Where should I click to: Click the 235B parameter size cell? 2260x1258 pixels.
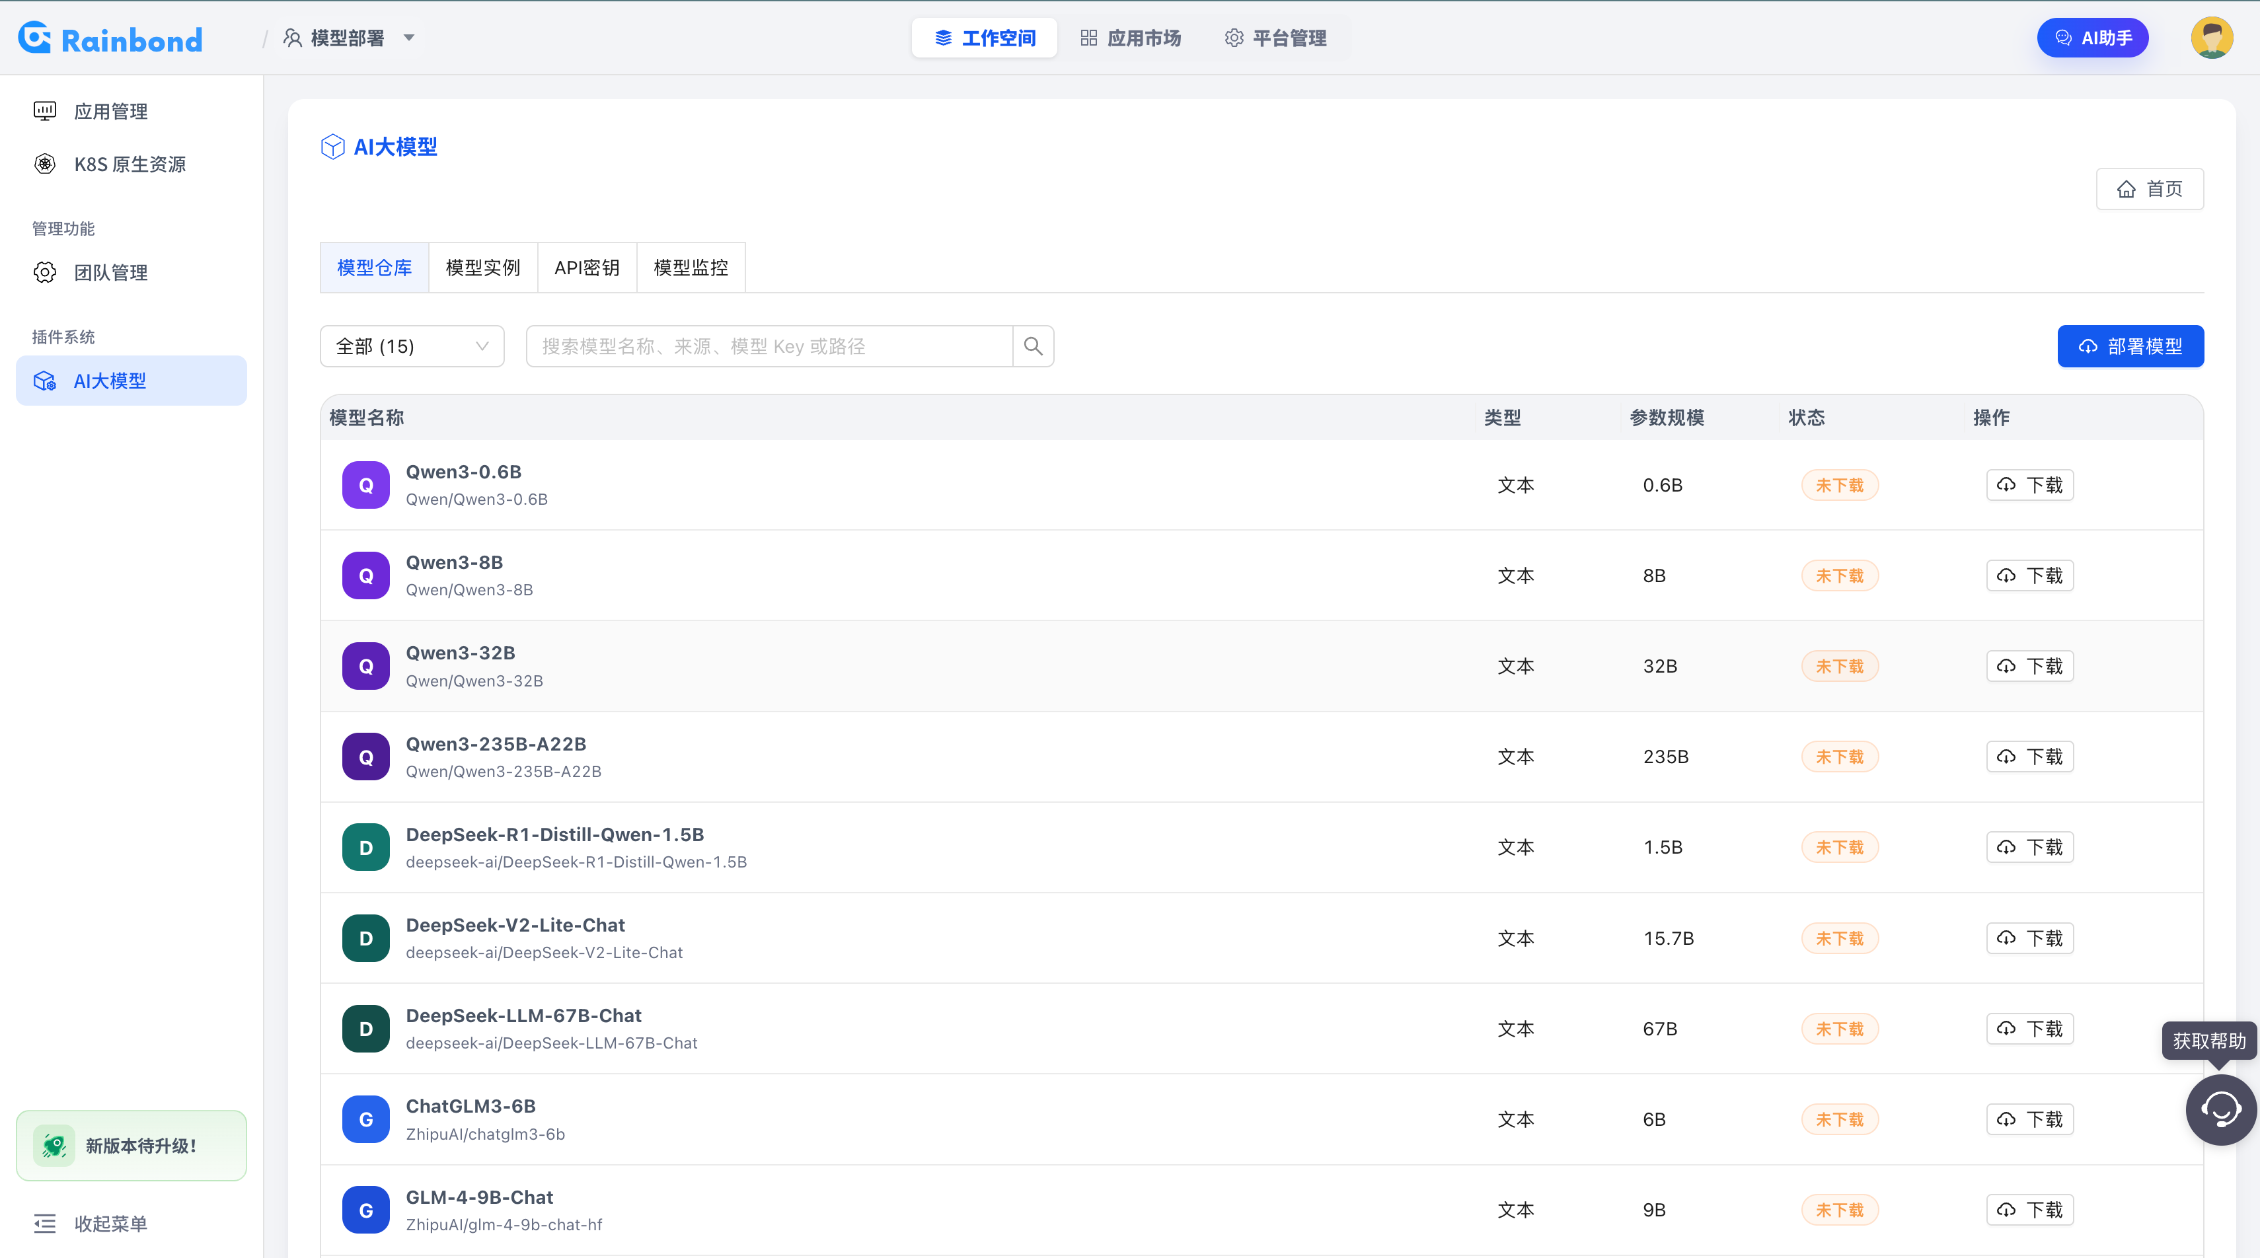click(1665, 757)
